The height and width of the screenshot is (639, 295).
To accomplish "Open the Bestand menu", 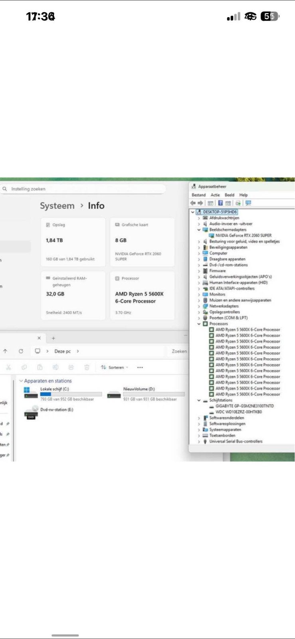I will click(199, 195).
